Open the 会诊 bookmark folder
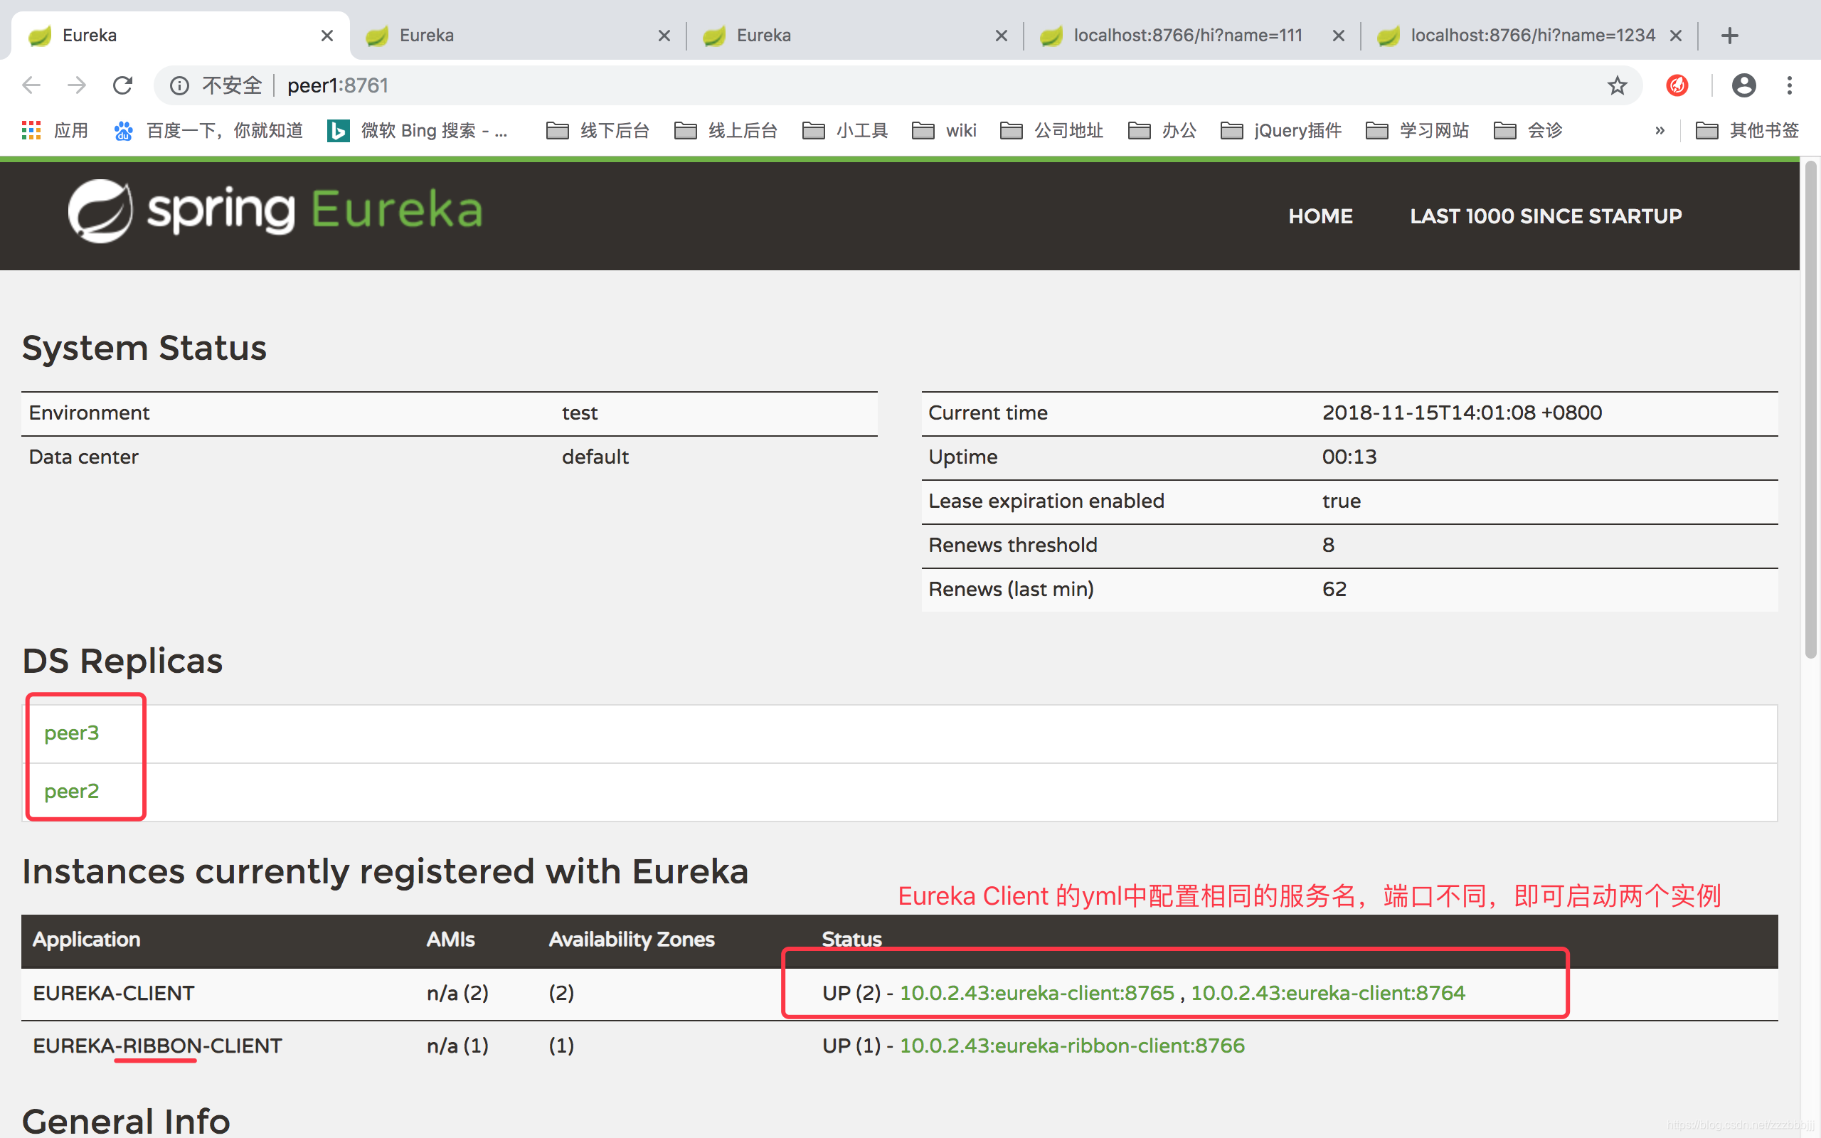The image size is (1821, 1138). pos(1528,131)
